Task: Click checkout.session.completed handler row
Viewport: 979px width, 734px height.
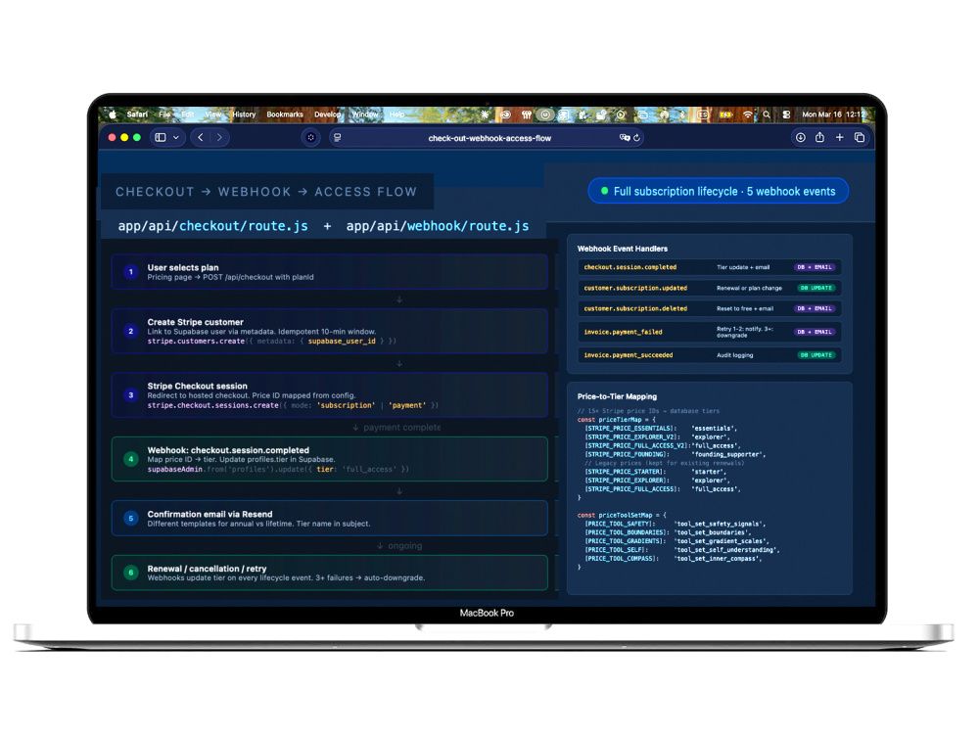Action: 709,267
